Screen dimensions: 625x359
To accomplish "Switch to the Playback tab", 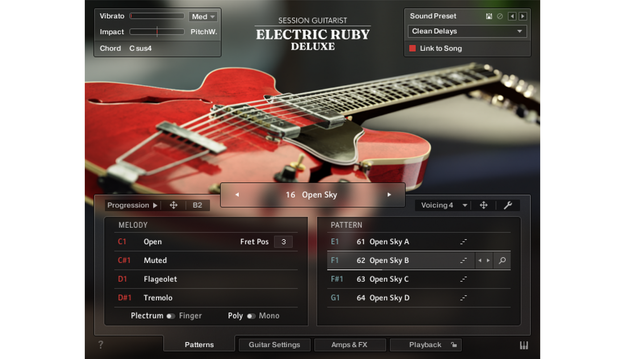I will click(425, 345).
